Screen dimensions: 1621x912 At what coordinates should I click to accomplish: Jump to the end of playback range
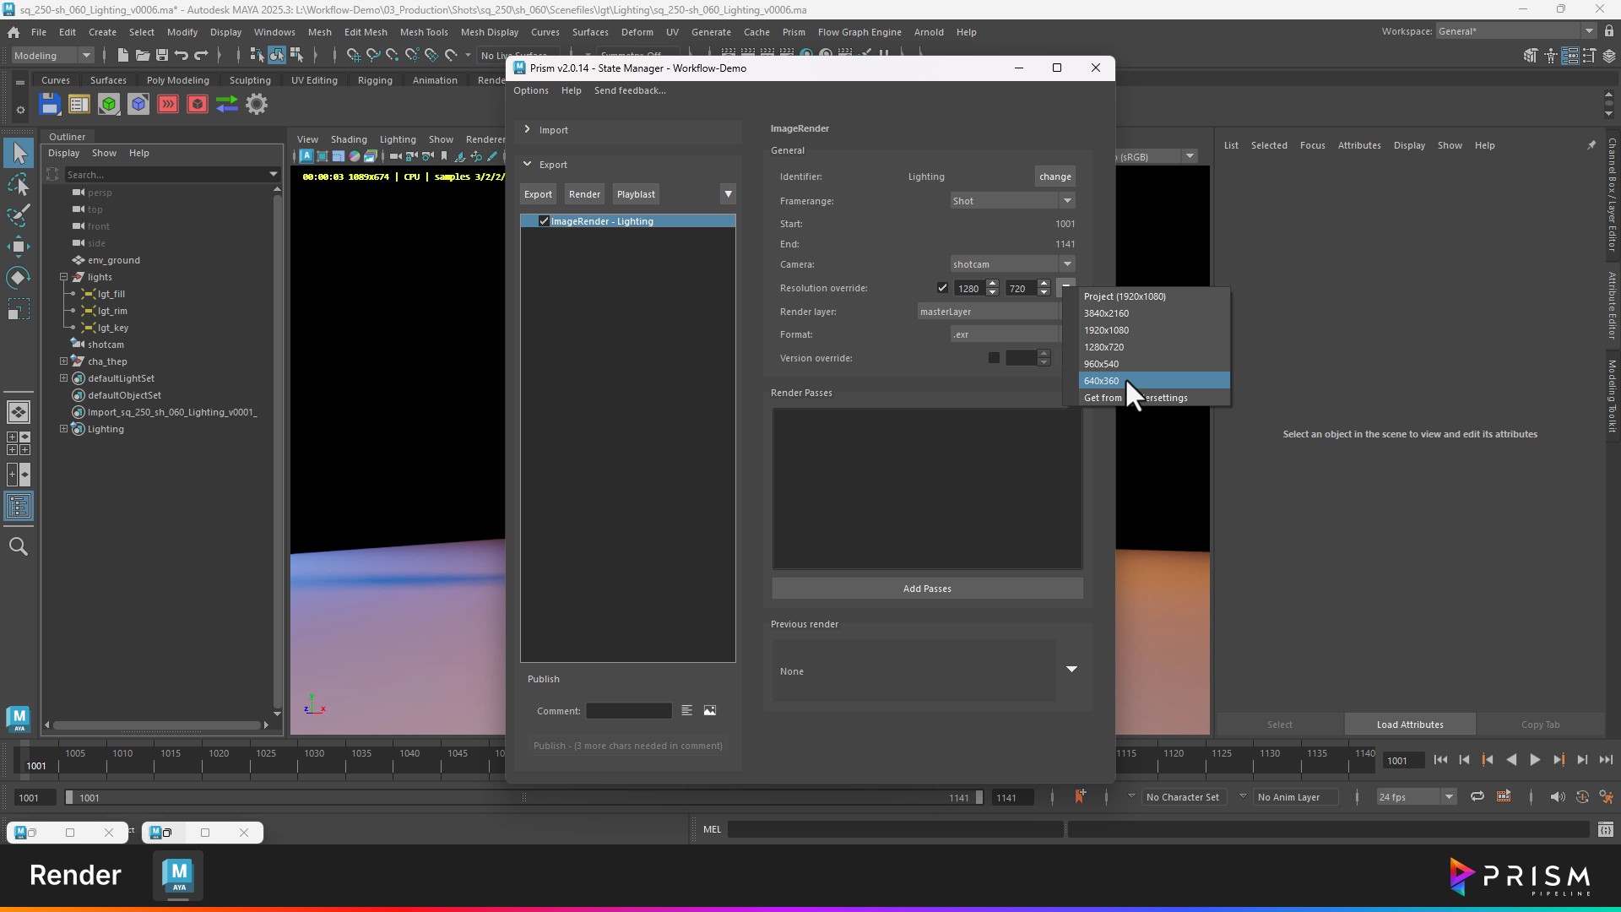1606,760
